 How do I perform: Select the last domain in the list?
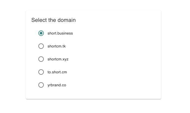click(x=41, y=85)
